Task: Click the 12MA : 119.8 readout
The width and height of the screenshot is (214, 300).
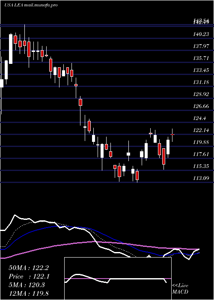Action: tap(29, 293)
